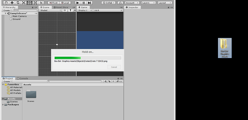
Task: Select Scenes folder in tree
Action: click(x=12, y=102)
